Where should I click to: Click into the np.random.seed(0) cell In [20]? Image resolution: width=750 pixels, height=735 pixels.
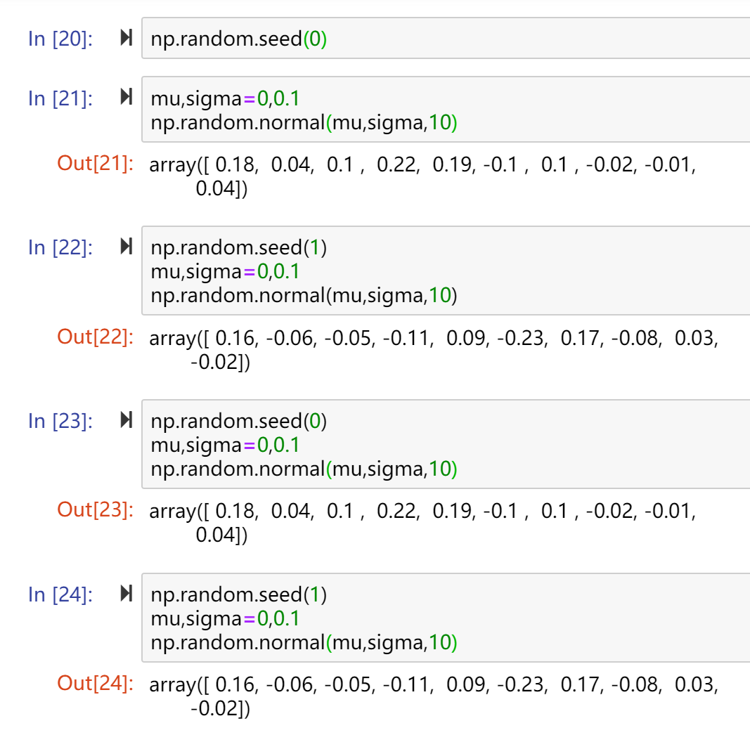(x=446, y=38)
